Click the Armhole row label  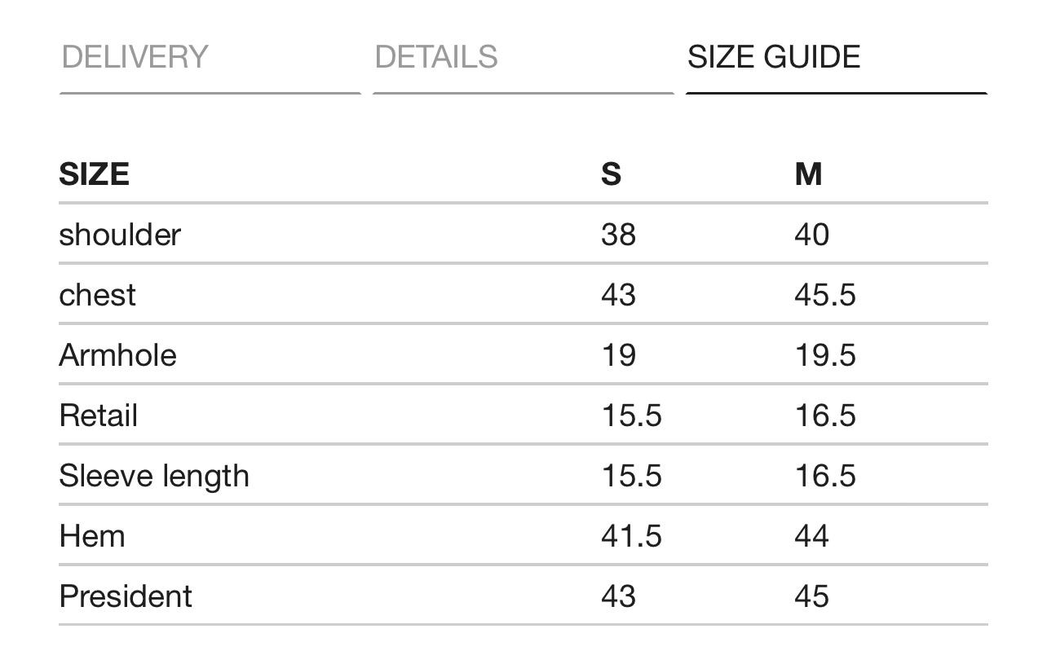coord(117,355)
